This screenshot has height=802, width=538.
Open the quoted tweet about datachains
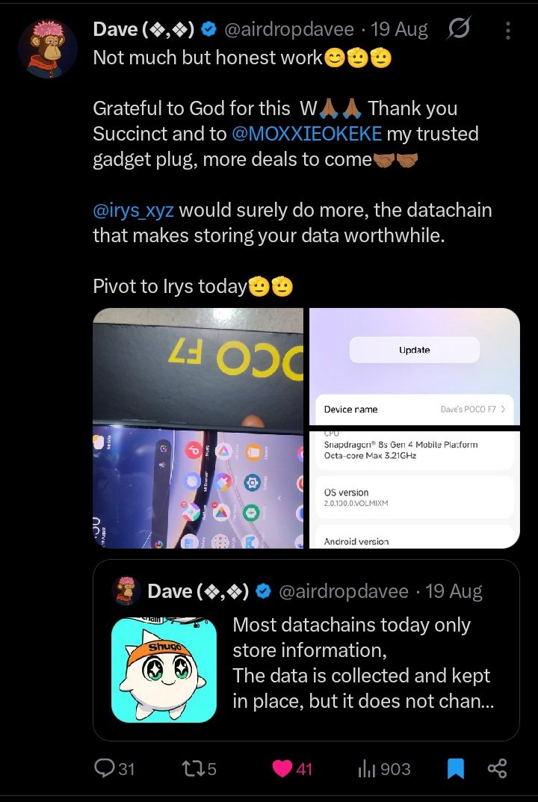306,650
